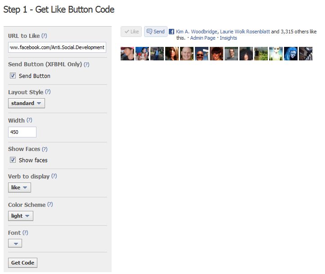Screen dimensions: 325x274
Task: Toggle the Show faces checkbox
Action: [x=13, y=160]
